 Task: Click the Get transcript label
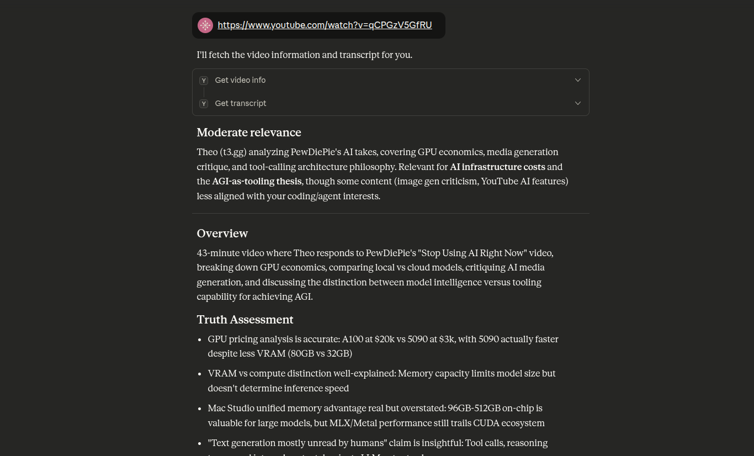point(241,103)
